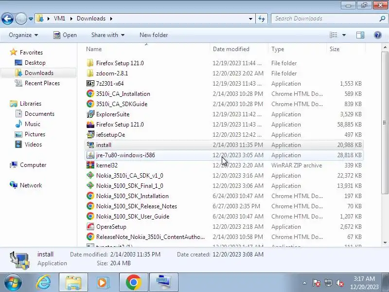Select the install application icon

point(90,145)
